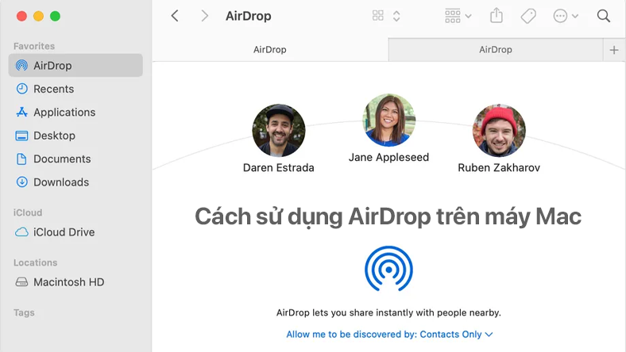Select Ruben Zakharov's avatar
The image size is (626, 352).
tap(499, 130)
